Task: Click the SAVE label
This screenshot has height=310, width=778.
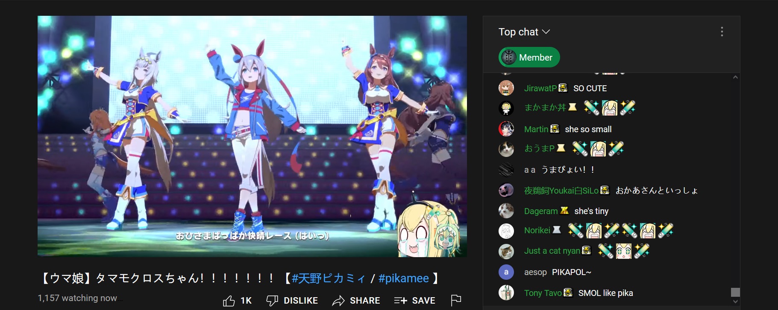Action: tap(424, 301)
